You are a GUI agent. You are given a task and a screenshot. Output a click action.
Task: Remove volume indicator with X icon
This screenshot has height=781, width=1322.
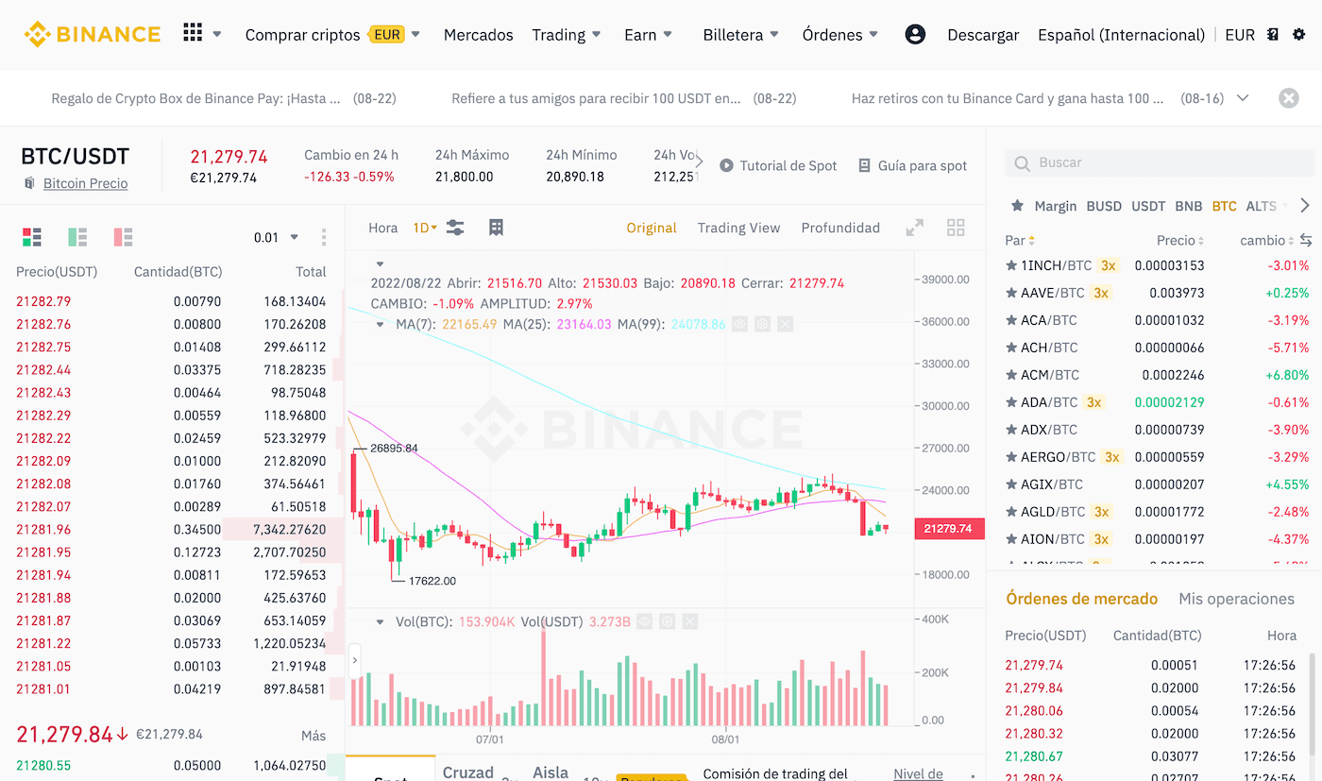pyautogui.click(x=689, y=621)
